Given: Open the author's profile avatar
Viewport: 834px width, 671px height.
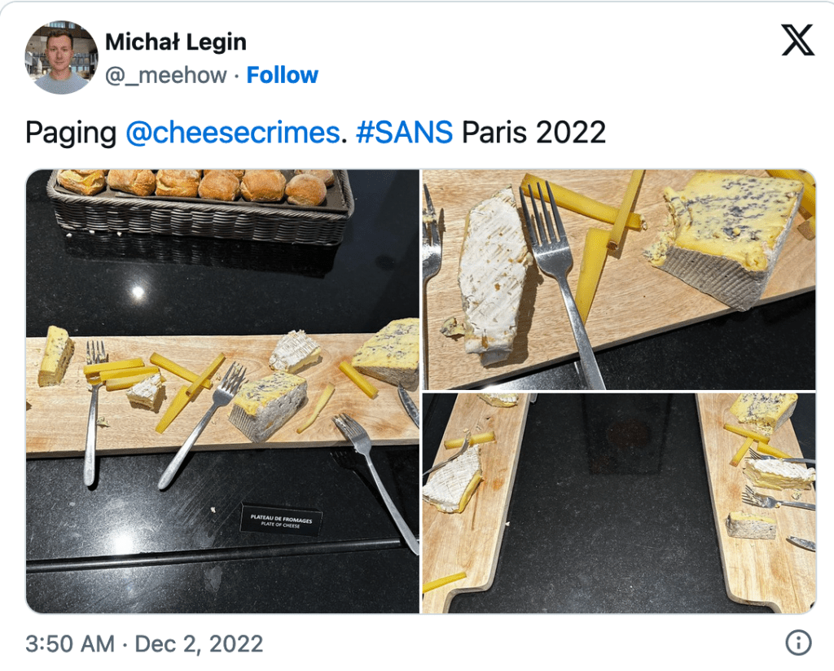Looking at the screenshot, I should (61, 58).
